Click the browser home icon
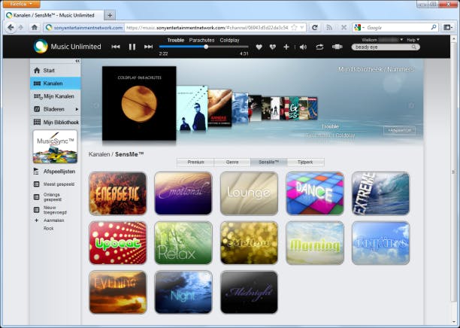Image resolution: width=460 pixels, height=328 pixels. [x=35, y=28]
